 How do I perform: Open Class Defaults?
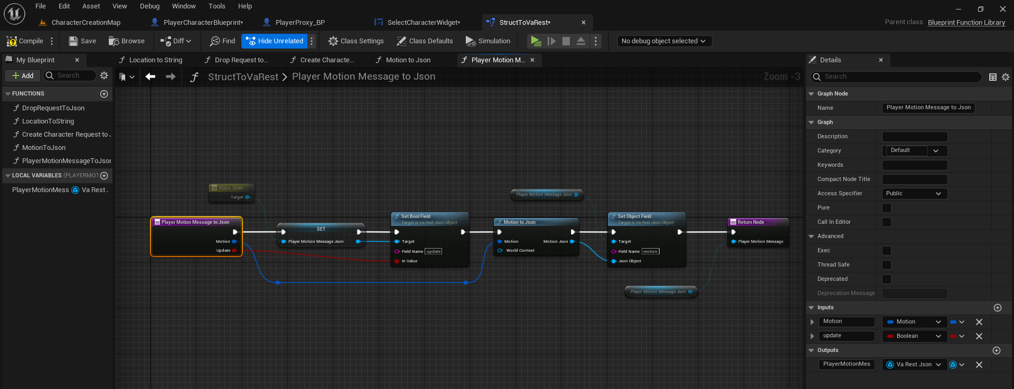pyautogui.click(x=425, y=41)
